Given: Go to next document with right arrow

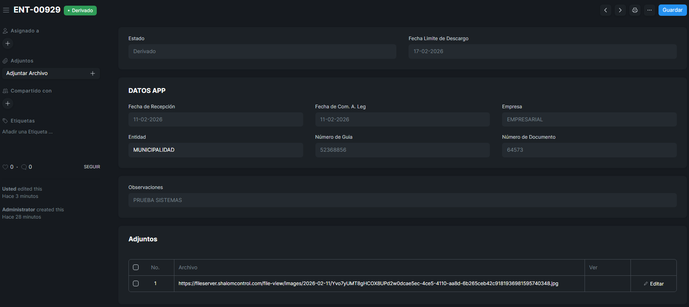Looking at the screenshot, I should (620, 10).
